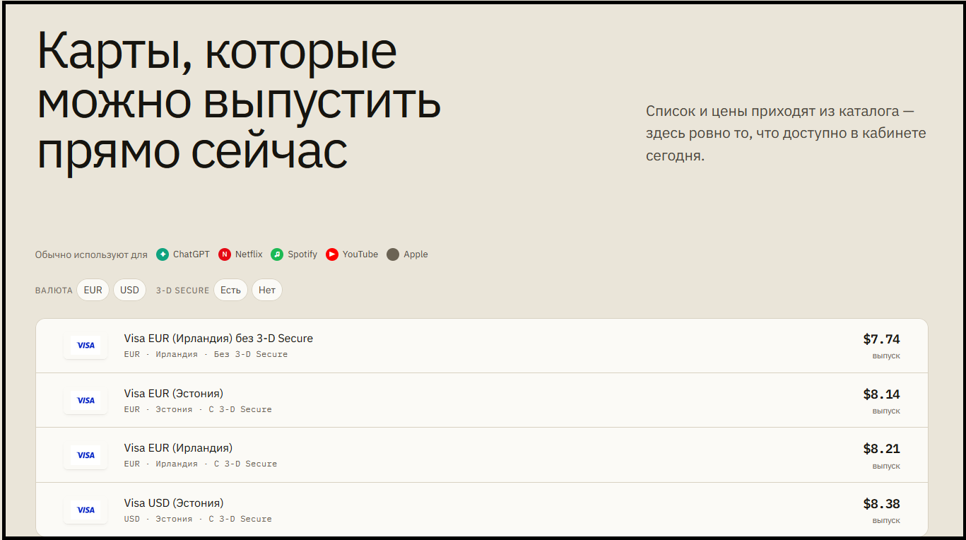Screen dimensions: 966x540
Task: Click 'USD · Эстония · С 3-D Secure' subtitle
Action: [198, 519]
